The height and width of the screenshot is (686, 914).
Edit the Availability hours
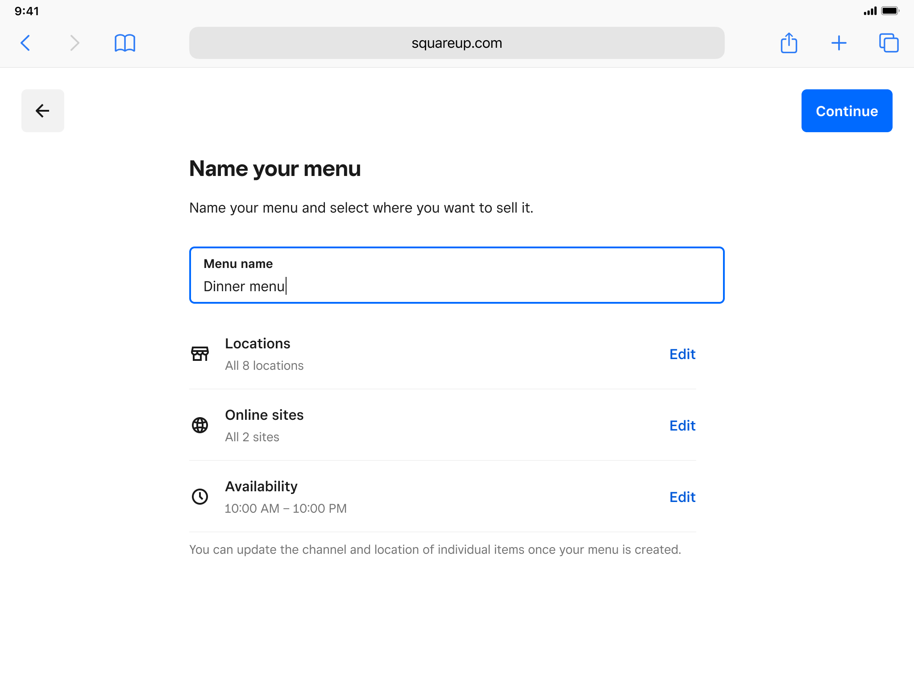pos(682,497)
